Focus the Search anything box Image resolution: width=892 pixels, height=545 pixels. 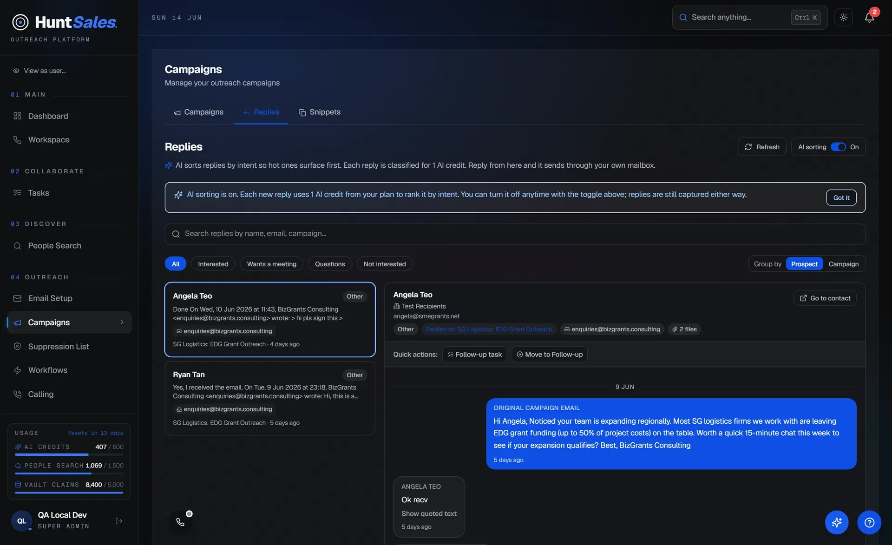coord(749,18)
